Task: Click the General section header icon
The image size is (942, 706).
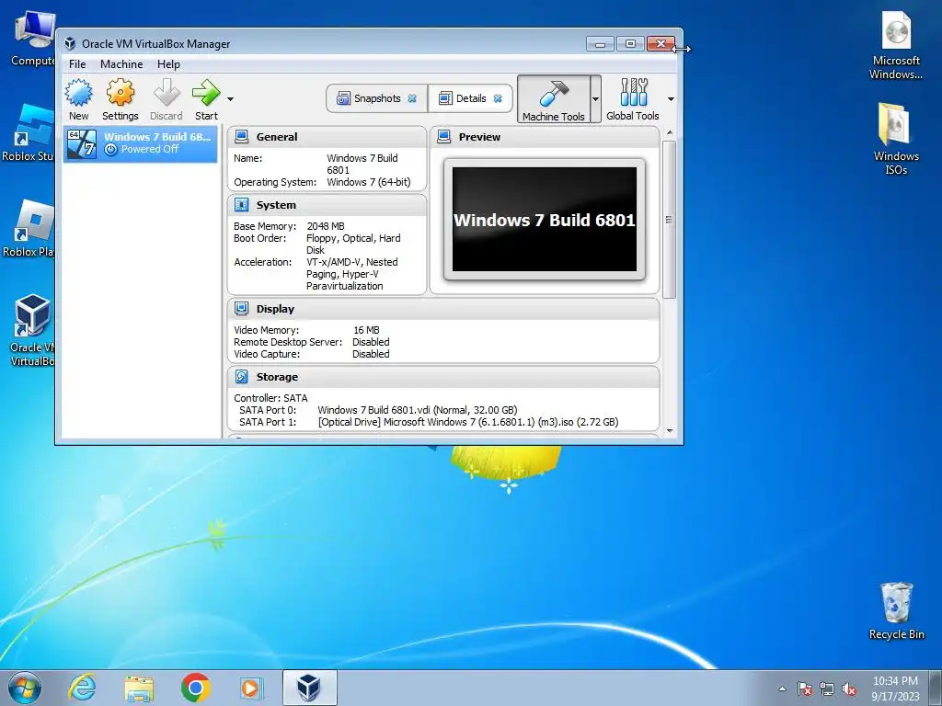Action: point(242,137)
